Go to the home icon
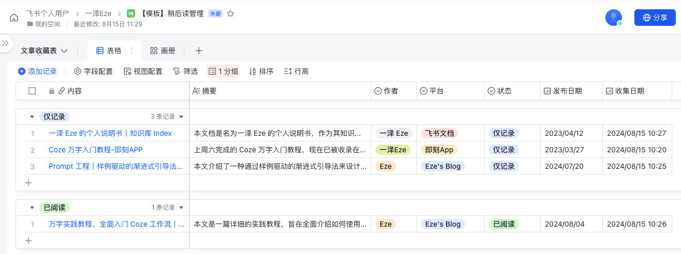 (14, 18)
